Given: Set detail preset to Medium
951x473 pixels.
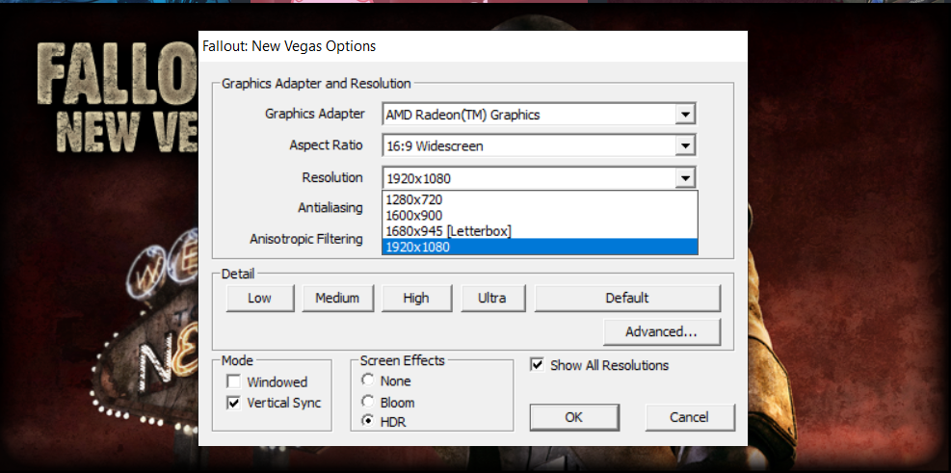Looking at the screenshot, I should (x=337, y=299).
